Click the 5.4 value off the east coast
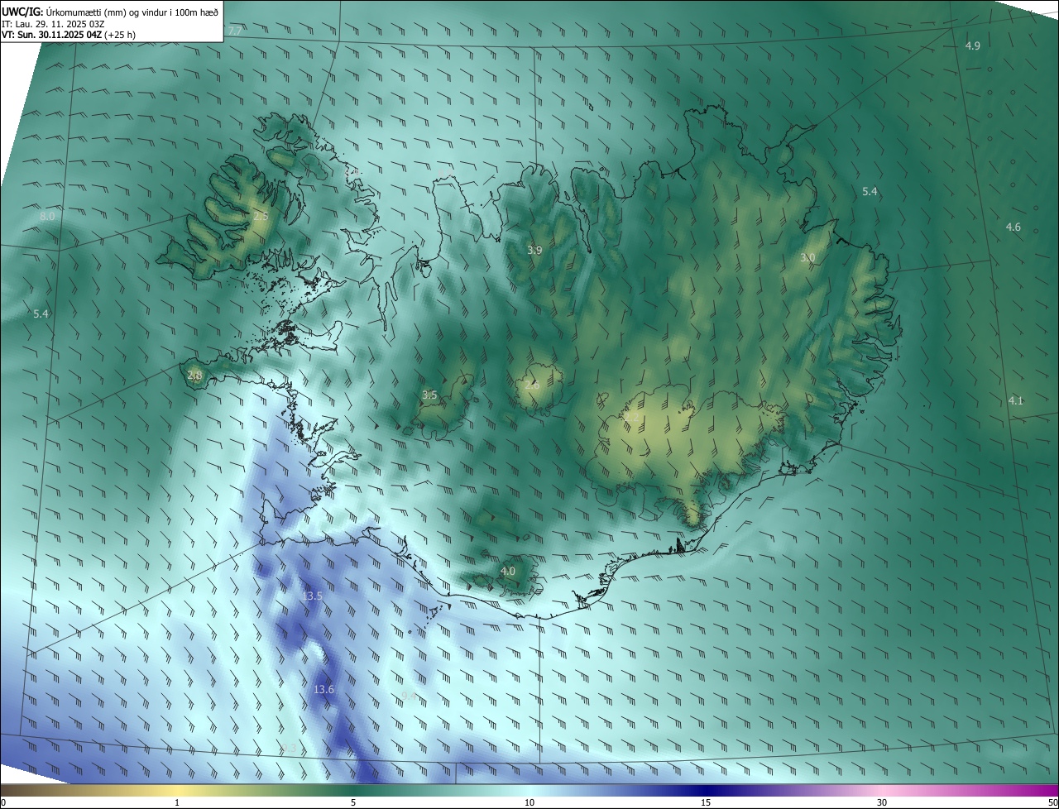The height and width of the screenshot is (809, 1059). (x=870, y=191)
